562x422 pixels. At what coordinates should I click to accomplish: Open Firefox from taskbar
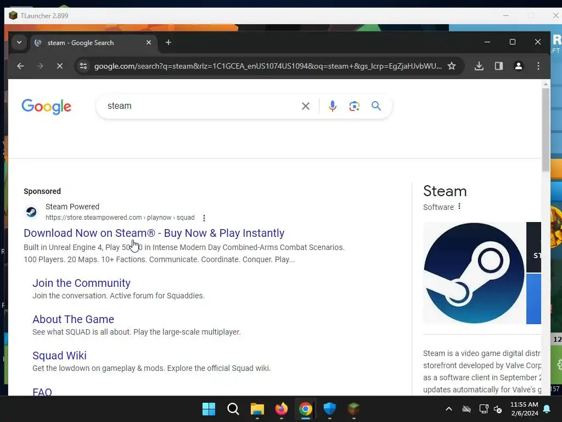(282, 409)
